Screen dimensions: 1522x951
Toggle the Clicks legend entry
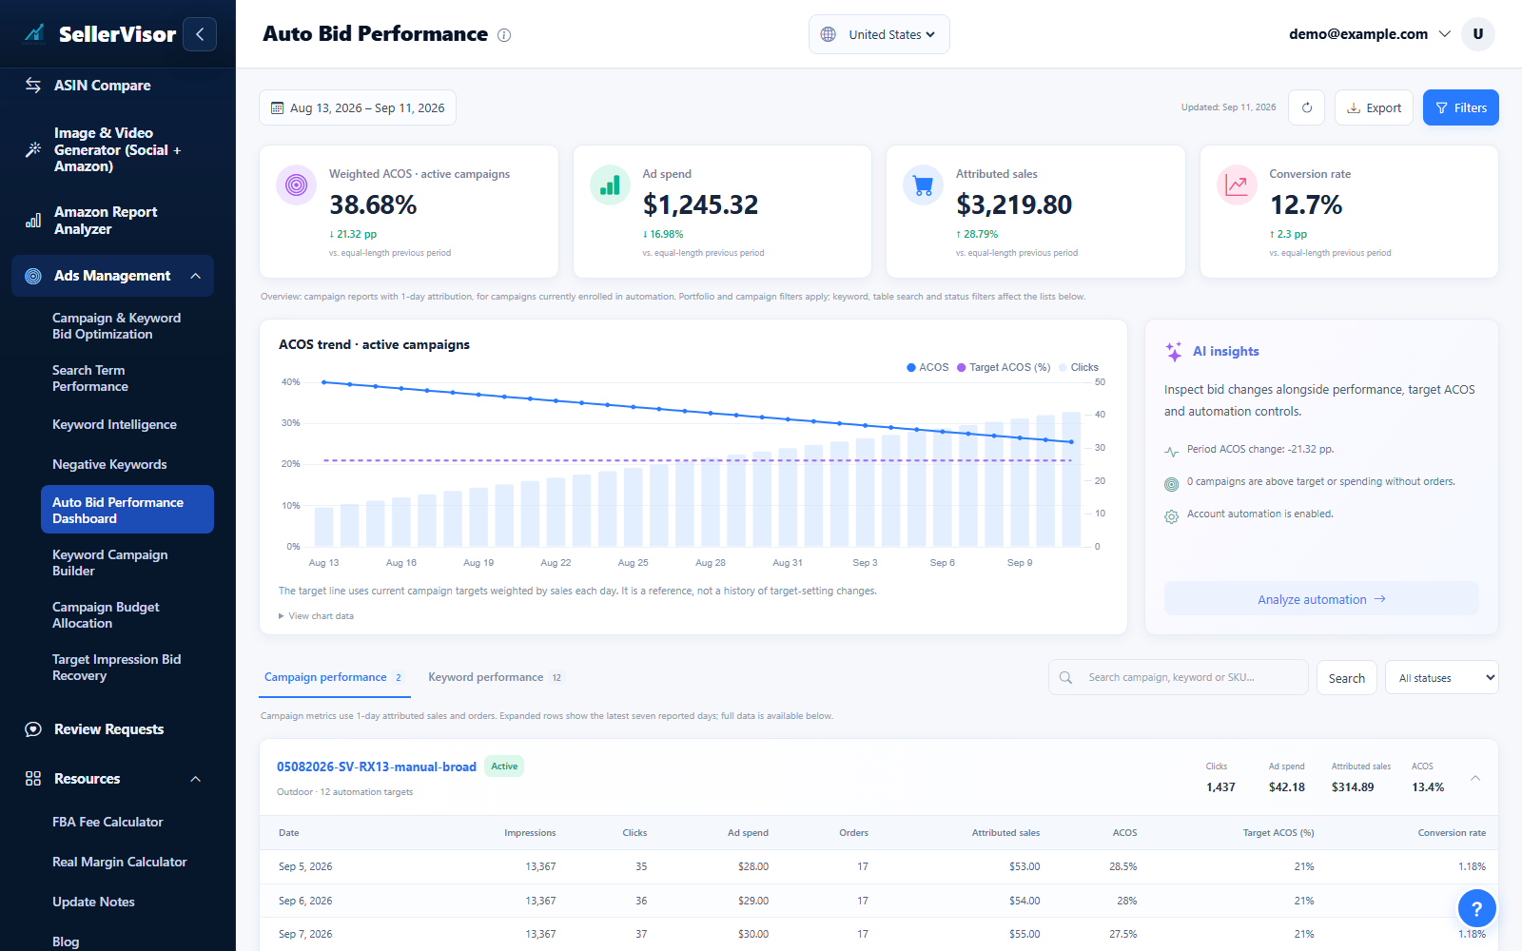pos(1079,367)
